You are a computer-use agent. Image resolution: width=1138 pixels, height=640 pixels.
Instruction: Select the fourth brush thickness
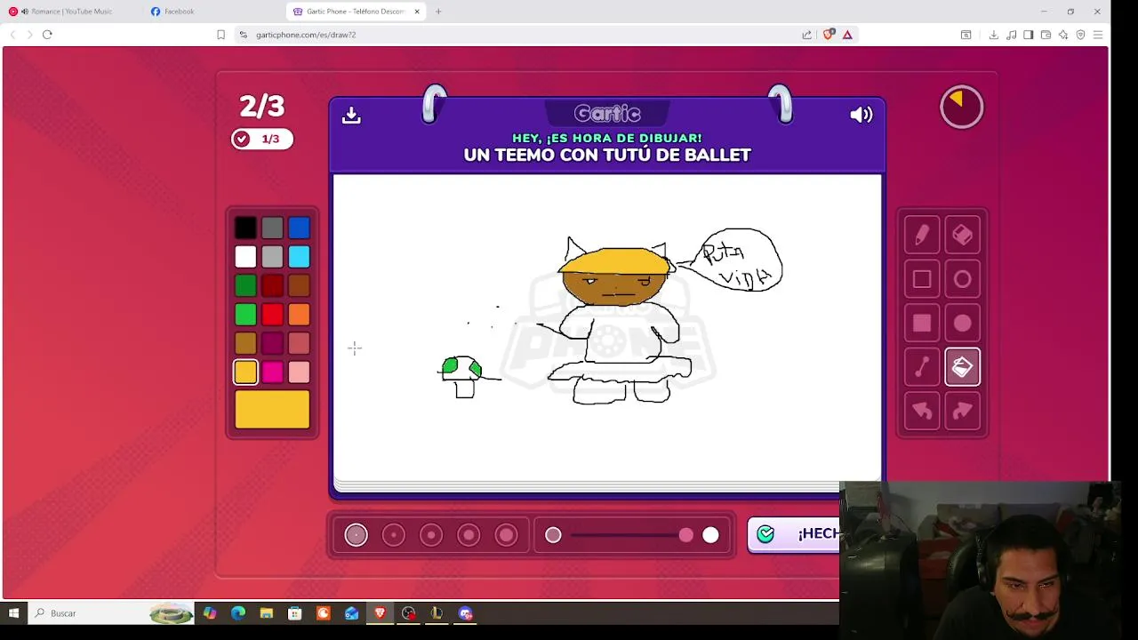469,535
